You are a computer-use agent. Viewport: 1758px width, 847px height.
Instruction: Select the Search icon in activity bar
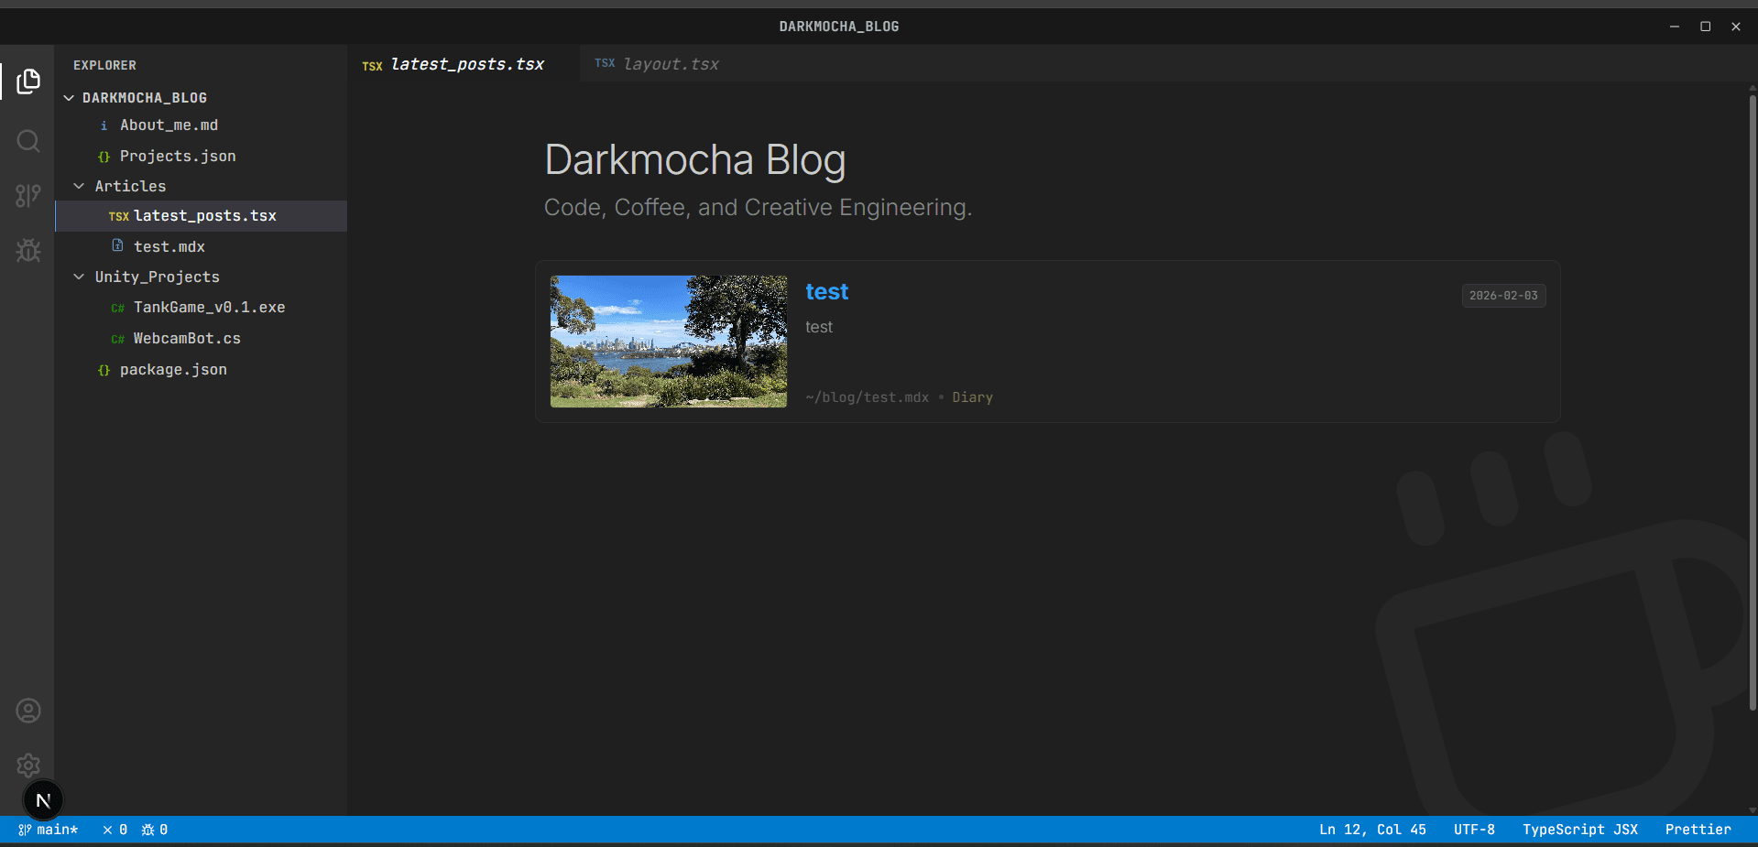coord(28,141)
